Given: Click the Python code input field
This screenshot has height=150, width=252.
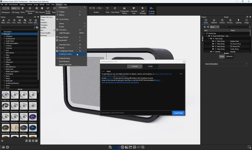Looking at the screenshot, I should point(136,113).
